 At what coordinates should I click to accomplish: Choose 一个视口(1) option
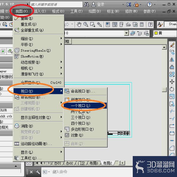85,106
